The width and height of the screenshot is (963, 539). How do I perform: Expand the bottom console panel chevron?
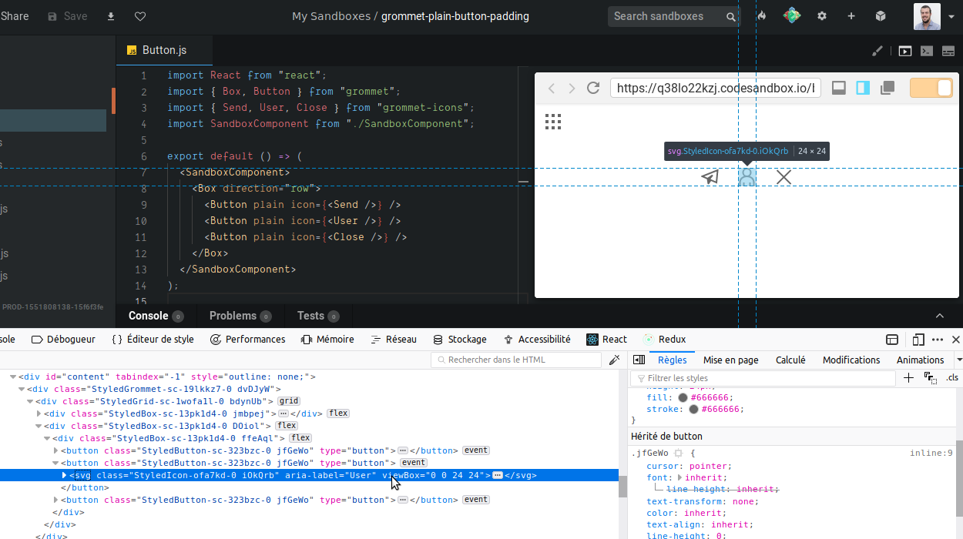tap(940, 316)
